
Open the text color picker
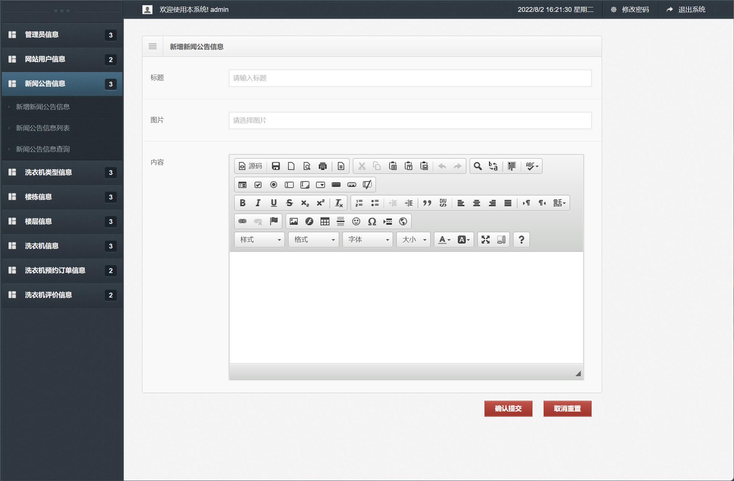444,240
